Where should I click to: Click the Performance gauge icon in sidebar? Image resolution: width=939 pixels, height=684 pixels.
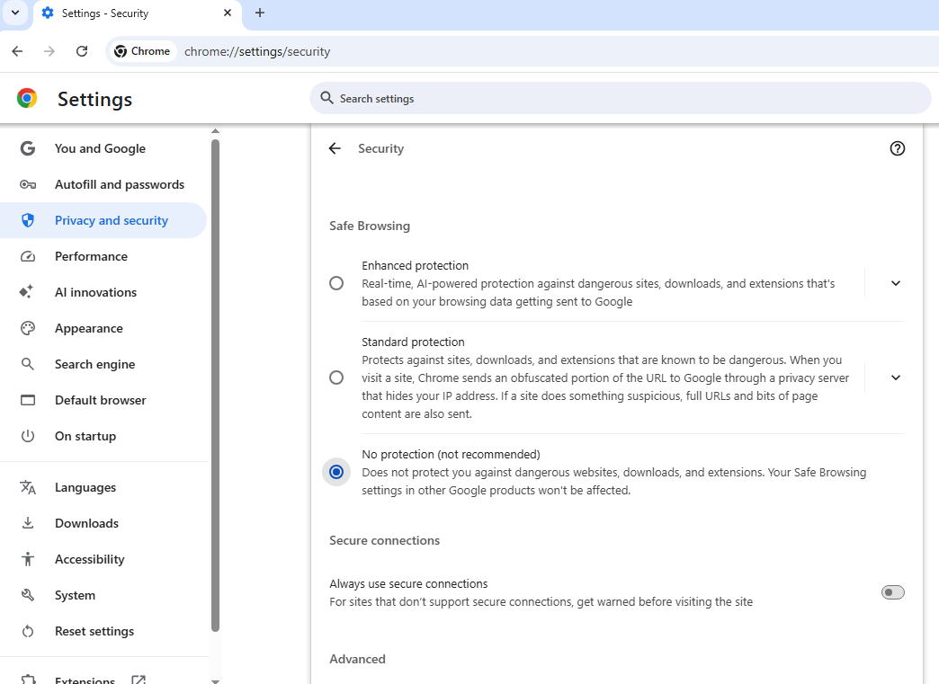click(28, 256)
